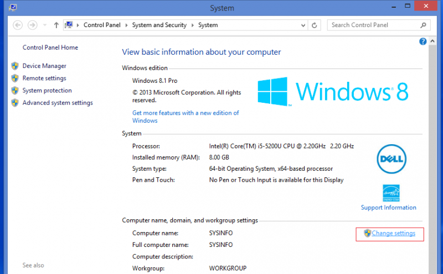Click the shield icon beside System protection

pyautogui.click(x=15, y=91)
